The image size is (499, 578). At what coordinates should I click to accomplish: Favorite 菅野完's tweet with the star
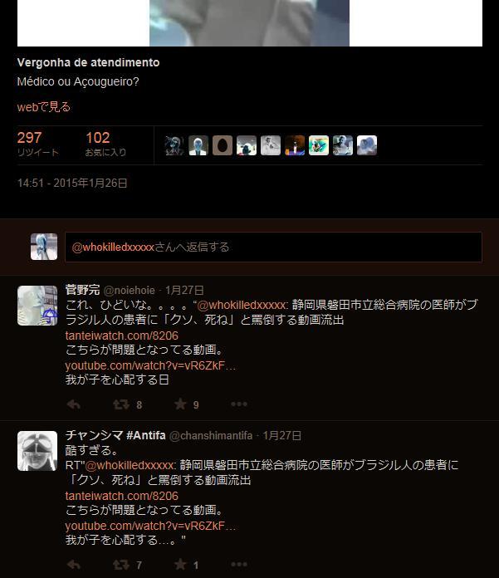coord(180,404)
